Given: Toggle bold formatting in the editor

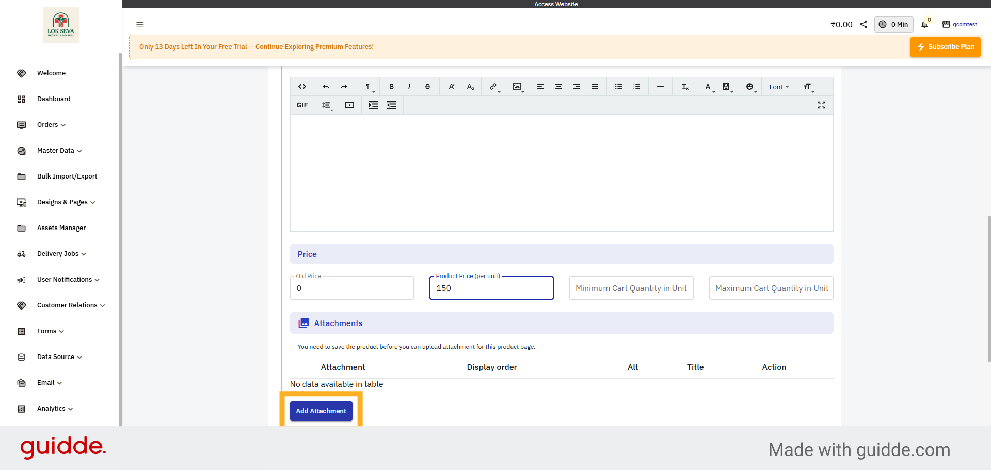Looking at the screenshot, I should pyautogui.click(x=391, y=87).
